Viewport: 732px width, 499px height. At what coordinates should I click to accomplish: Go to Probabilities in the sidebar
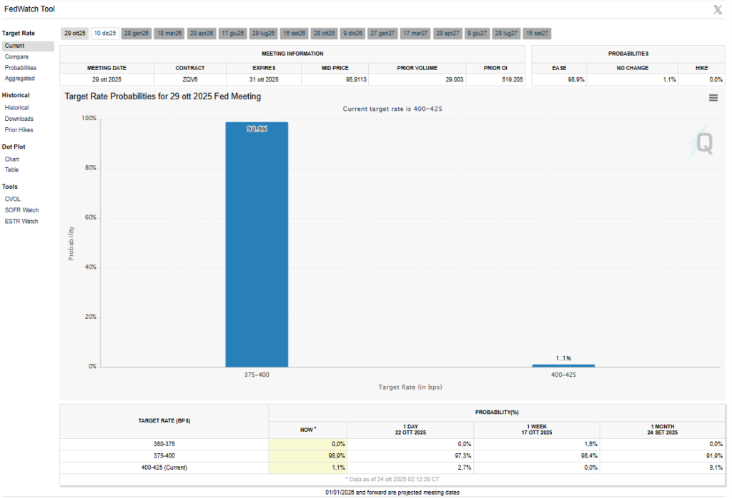[21, 68]
